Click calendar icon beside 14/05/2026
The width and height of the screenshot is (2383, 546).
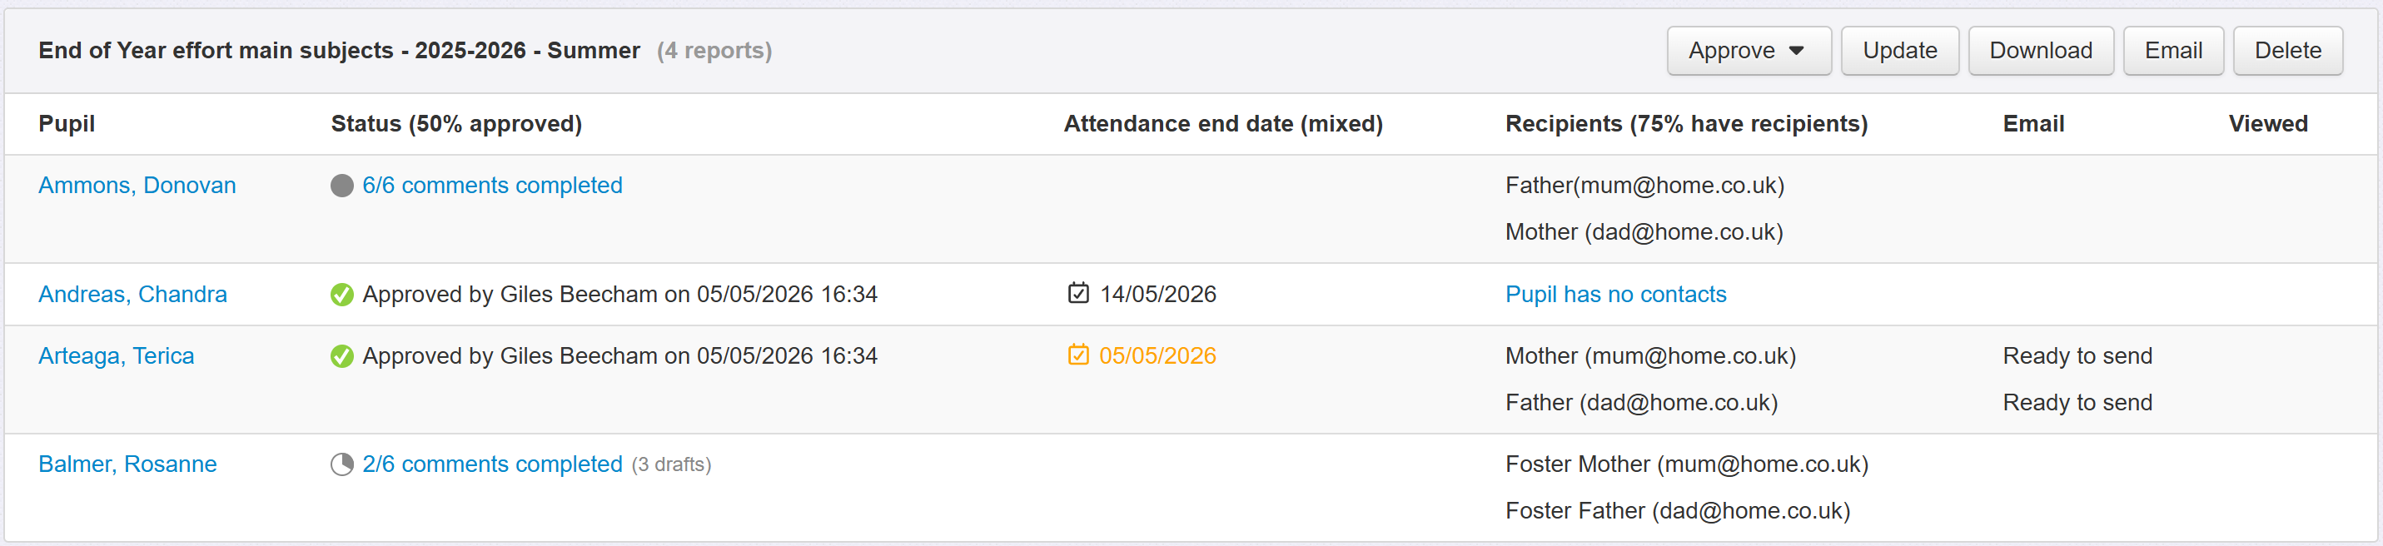pos(1077,293)
